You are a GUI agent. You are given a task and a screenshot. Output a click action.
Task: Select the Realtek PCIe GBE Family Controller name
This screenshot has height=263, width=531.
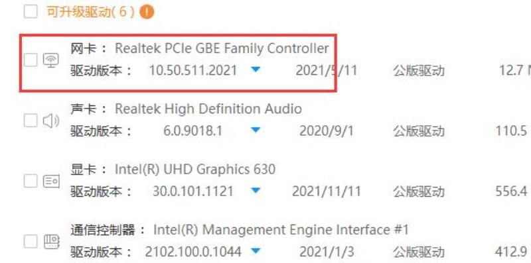tap(222, 48)
